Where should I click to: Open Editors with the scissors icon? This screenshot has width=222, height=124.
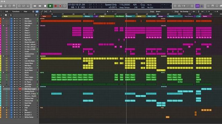28,6
